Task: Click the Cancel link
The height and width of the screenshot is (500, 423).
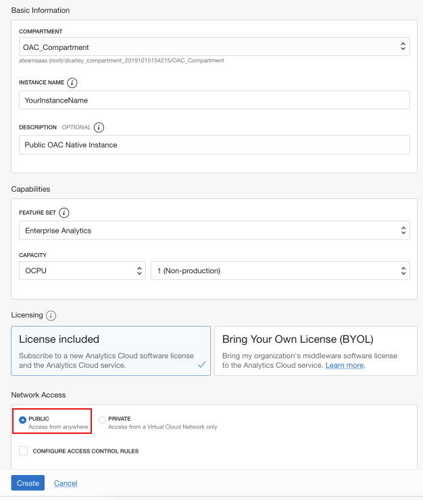Action: point(66,483)
